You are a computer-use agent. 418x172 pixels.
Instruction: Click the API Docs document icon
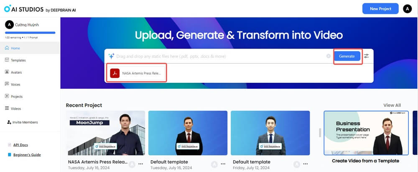pyautogui.click(x=10, y=145)
